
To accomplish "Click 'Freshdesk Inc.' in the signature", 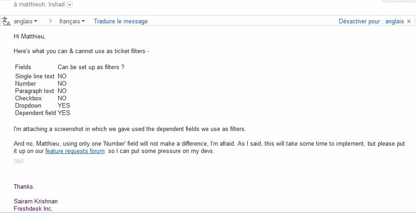I will click(x=33, y=208).
